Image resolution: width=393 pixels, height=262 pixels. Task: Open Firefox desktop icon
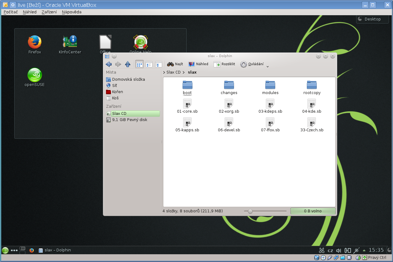35,45
